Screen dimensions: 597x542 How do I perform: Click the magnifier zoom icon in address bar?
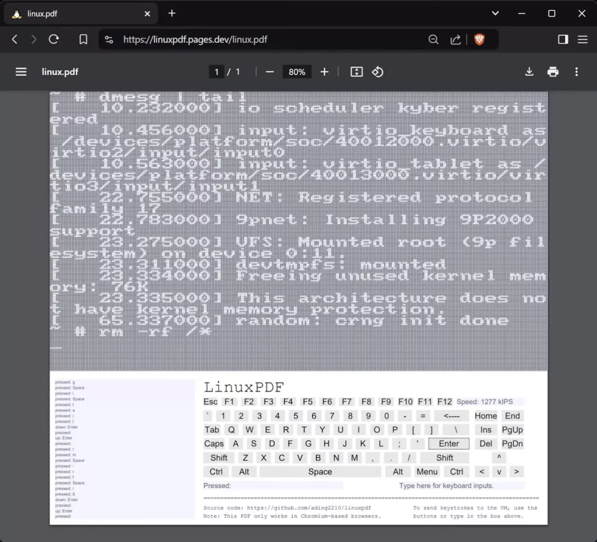pyautogui.click(x=433, y=40)
